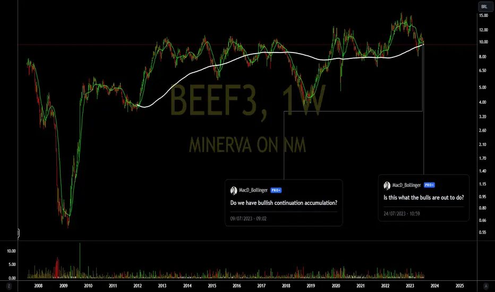
Task: Click the 5.00 volume pane axis label
Action: [x=12, y=264]
